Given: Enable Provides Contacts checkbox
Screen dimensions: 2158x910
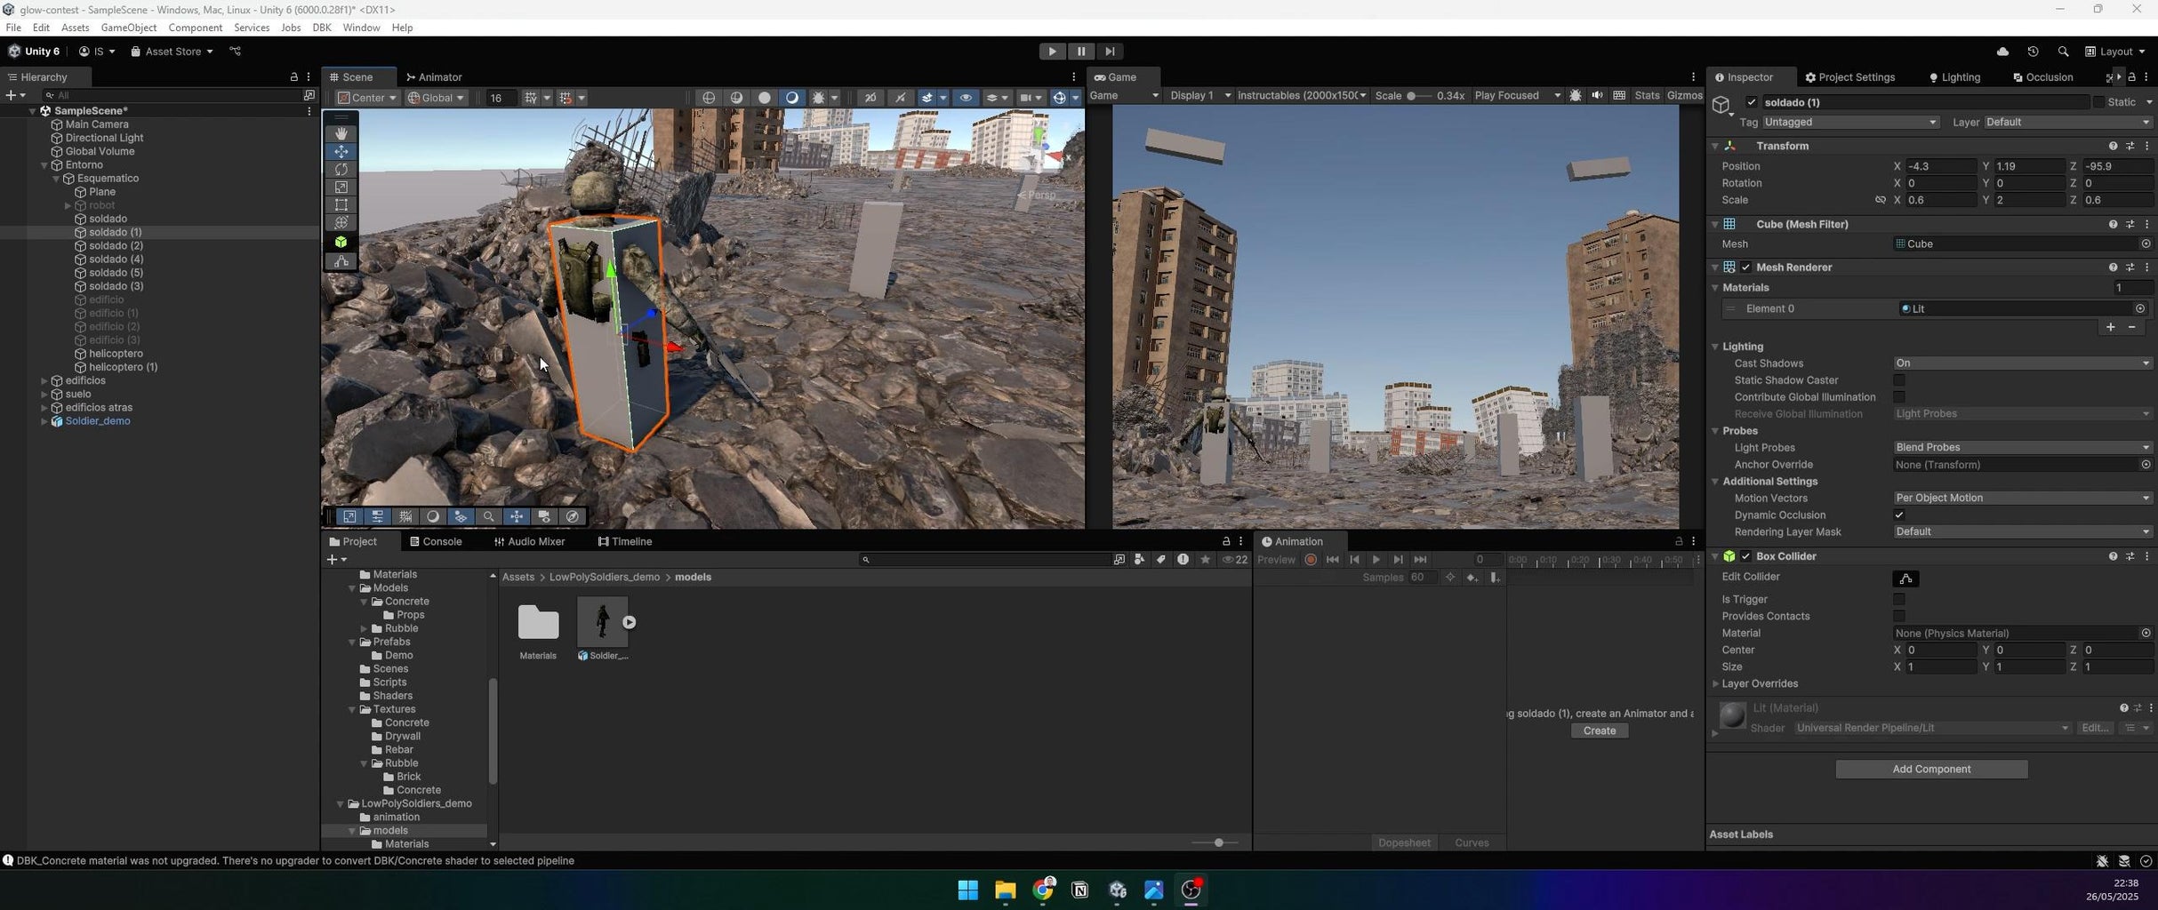Looking at the screenshot, I should click(x=1899, y=617).
